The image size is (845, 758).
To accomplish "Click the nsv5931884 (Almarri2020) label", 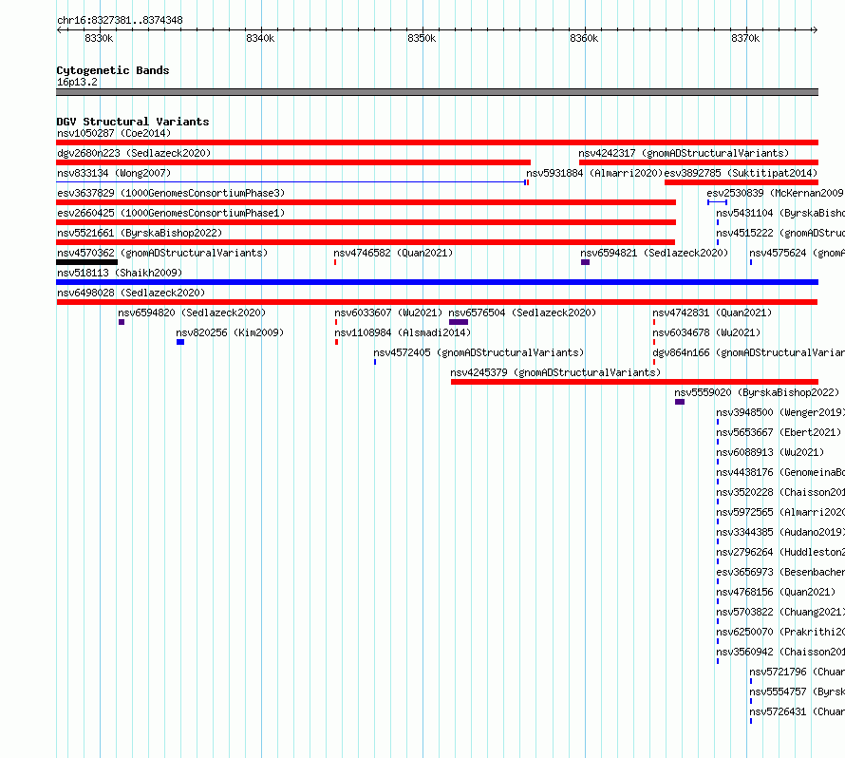I will (593, 173).
